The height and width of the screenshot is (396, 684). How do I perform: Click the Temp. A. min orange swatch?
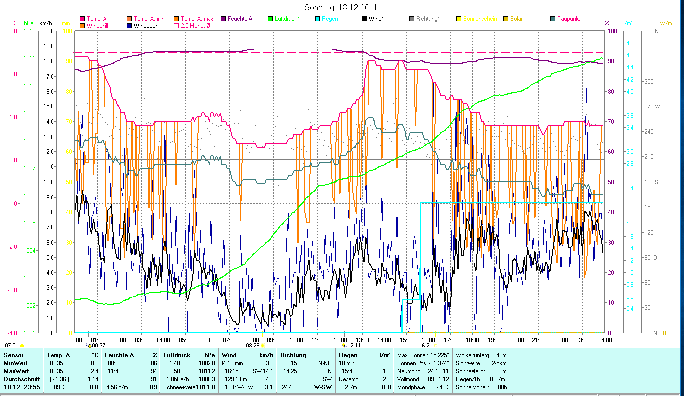click(x=129, y=19)
